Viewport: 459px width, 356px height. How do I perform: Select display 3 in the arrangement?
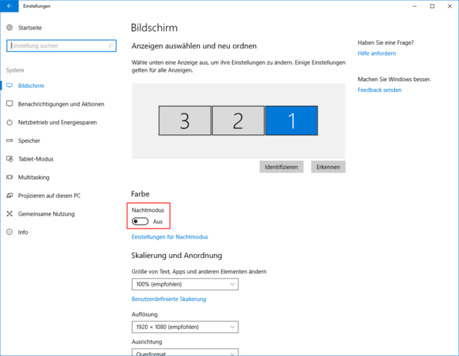[184, 120]
